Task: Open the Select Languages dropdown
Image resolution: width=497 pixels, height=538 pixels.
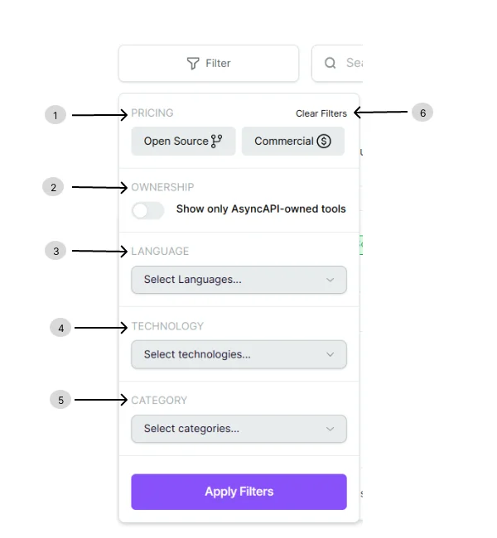Action: point(239,280)
